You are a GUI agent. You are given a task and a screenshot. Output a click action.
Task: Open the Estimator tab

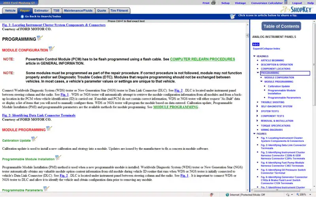click(x=41, y=11)
